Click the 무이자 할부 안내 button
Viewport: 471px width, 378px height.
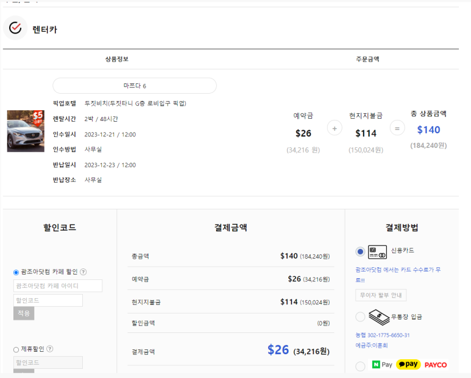click(381, 295)
